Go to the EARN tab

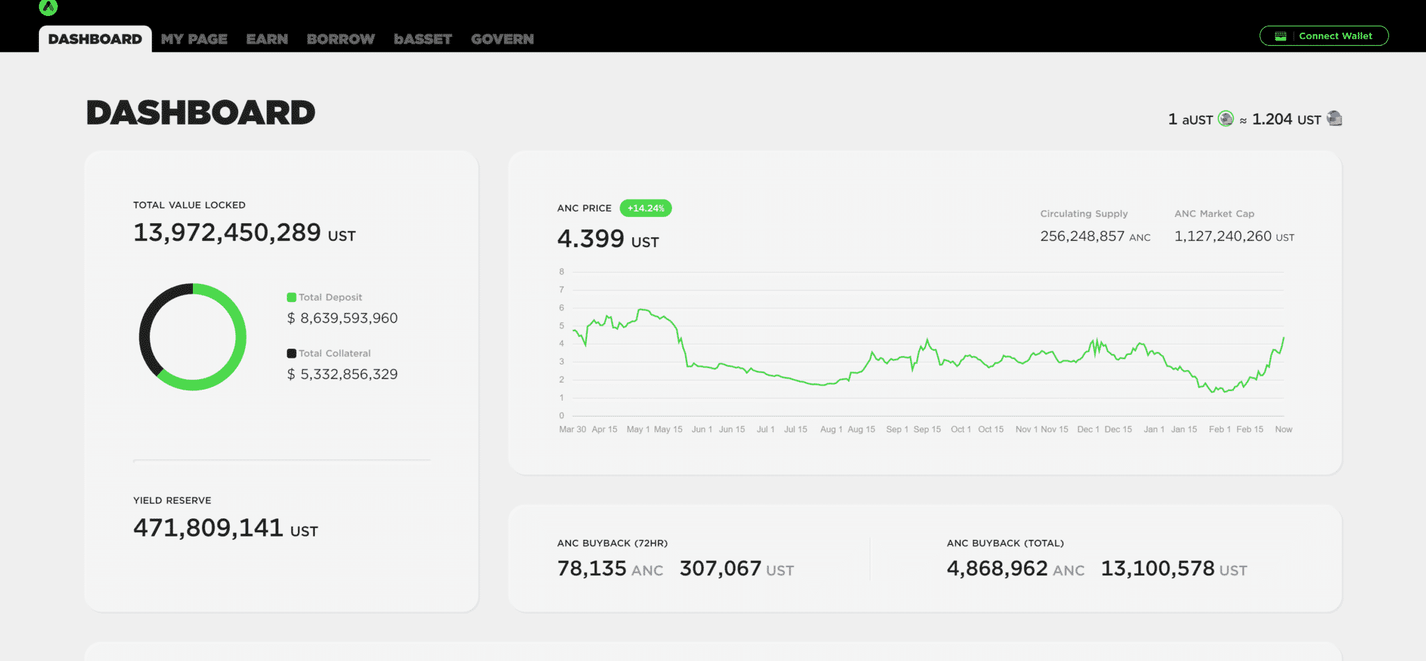point(267,39)
